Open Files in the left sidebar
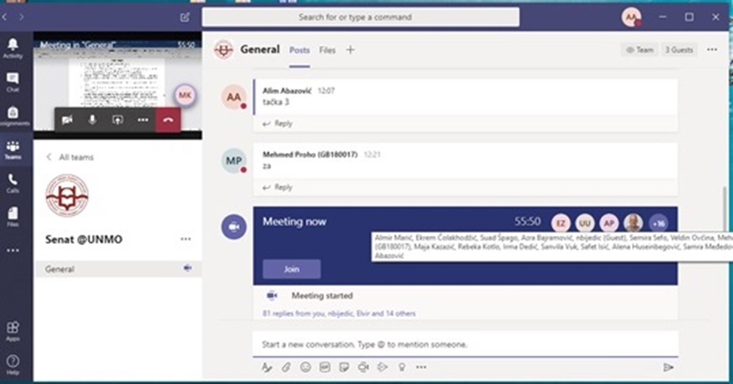Viewport: 733px width, 384px height. point(12,216)
